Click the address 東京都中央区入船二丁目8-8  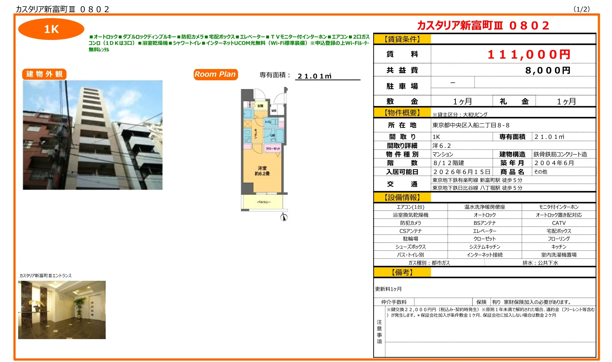click(471, 125)
